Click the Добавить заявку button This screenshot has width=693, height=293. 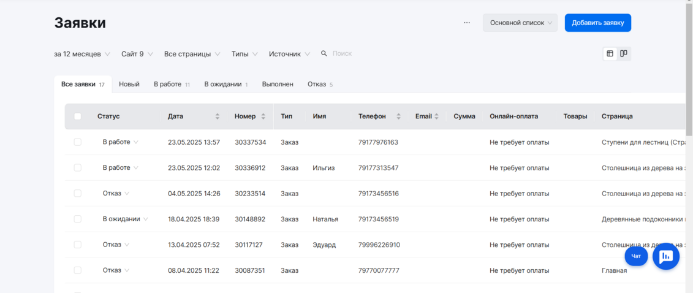(x=597, y=23)
